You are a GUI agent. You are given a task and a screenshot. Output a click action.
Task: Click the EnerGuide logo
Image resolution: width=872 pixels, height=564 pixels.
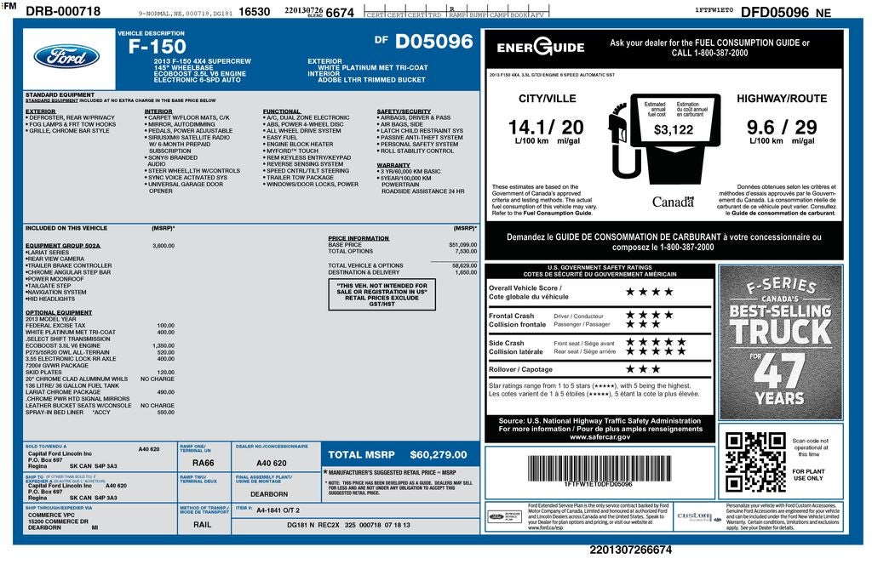(x=540, y=48)
